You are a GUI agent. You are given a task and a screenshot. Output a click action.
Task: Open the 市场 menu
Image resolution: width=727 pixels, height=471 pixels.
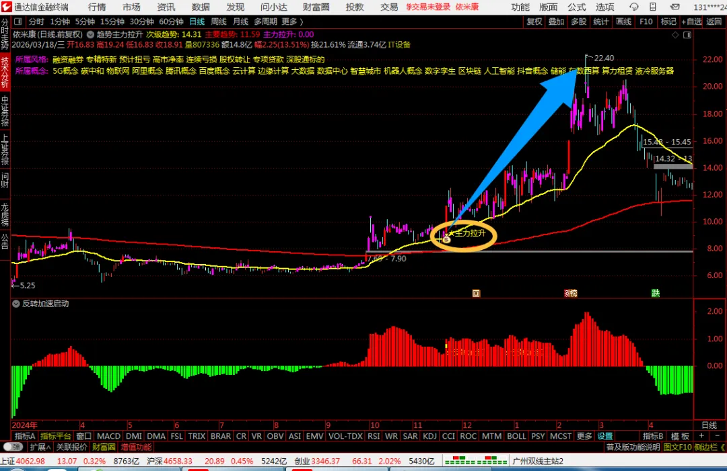click(x=131, y=7)
